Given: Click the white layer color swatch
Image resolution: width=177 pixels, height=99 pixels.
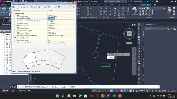Looking at the screenshot, I should click(x=147, y=8).
